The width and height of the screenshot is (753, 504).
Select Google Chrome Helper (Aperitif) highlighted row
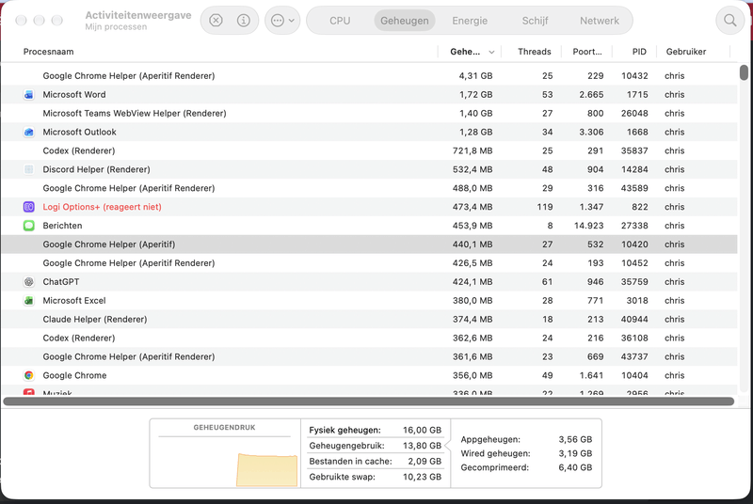(369, 244)
